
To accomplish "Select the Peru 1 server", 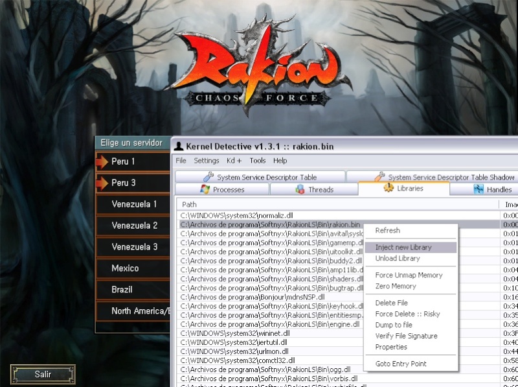I will click(133, 162).
